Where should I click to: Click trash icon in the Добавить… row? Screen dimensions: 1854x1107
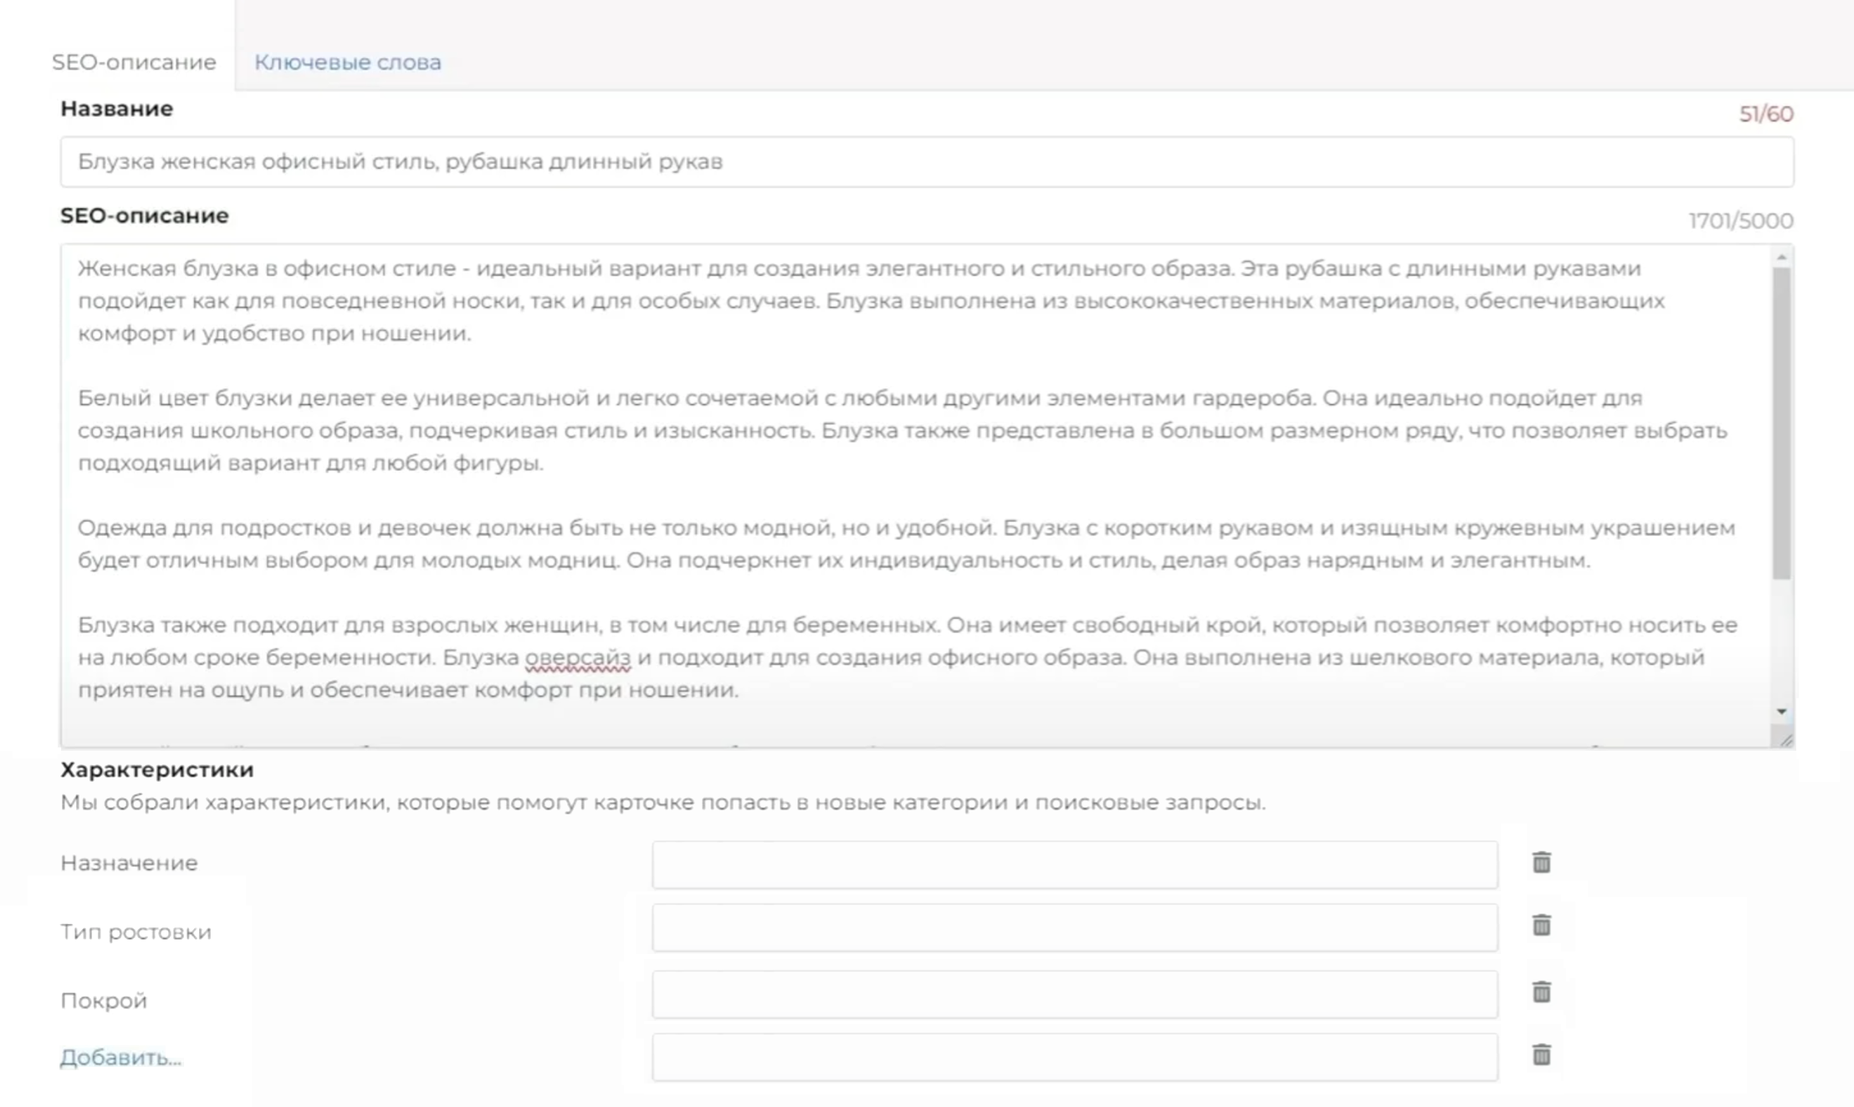[x=1541, y=1054]
